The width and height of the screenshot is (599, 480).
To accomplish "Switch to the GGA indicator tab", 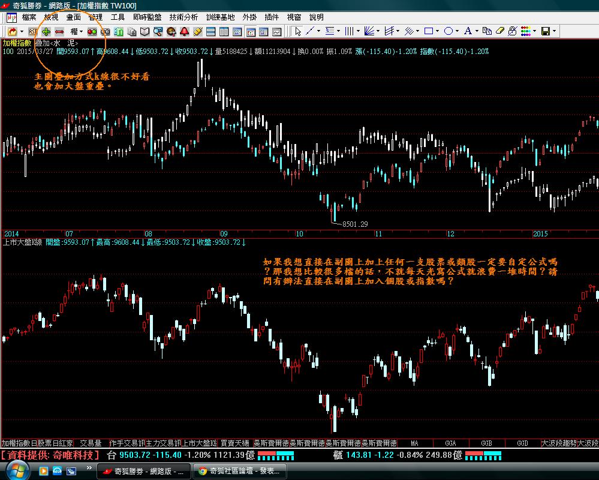I will (450, 443).
